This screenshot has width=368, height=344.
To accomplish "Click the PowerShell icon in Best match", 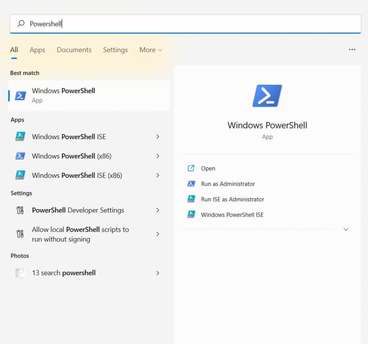I will (x=20, y=95).
